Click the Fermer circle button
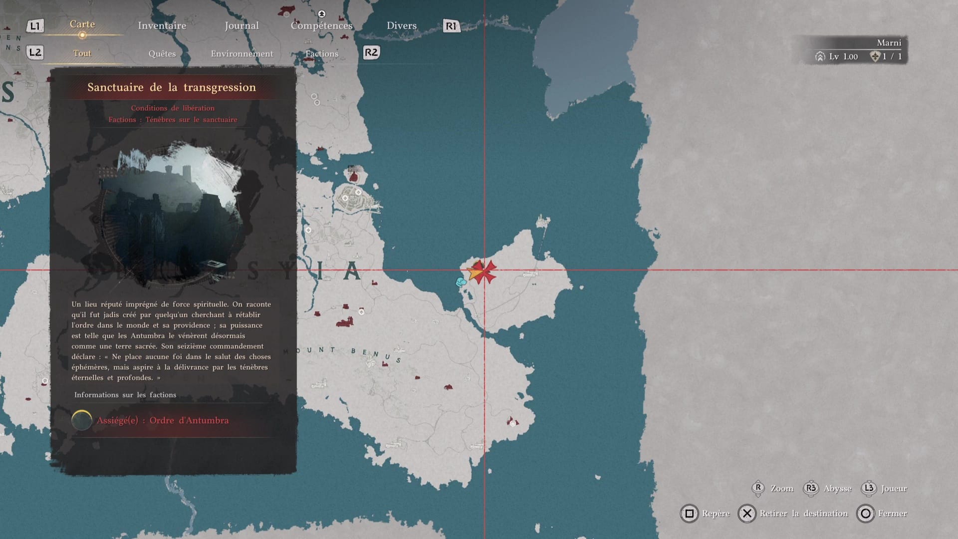Image resolution: width=958 pixels, height=539 pixels. (866, 513)
